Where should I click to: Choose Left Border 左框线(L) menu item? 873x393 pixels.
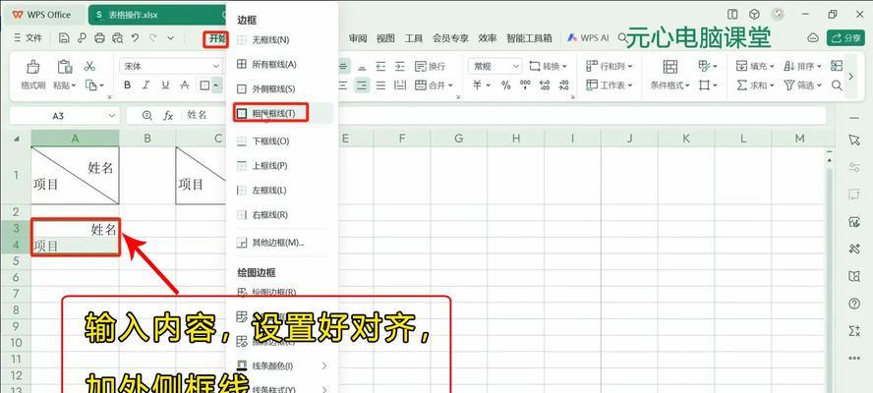click(x=282, y=191)
